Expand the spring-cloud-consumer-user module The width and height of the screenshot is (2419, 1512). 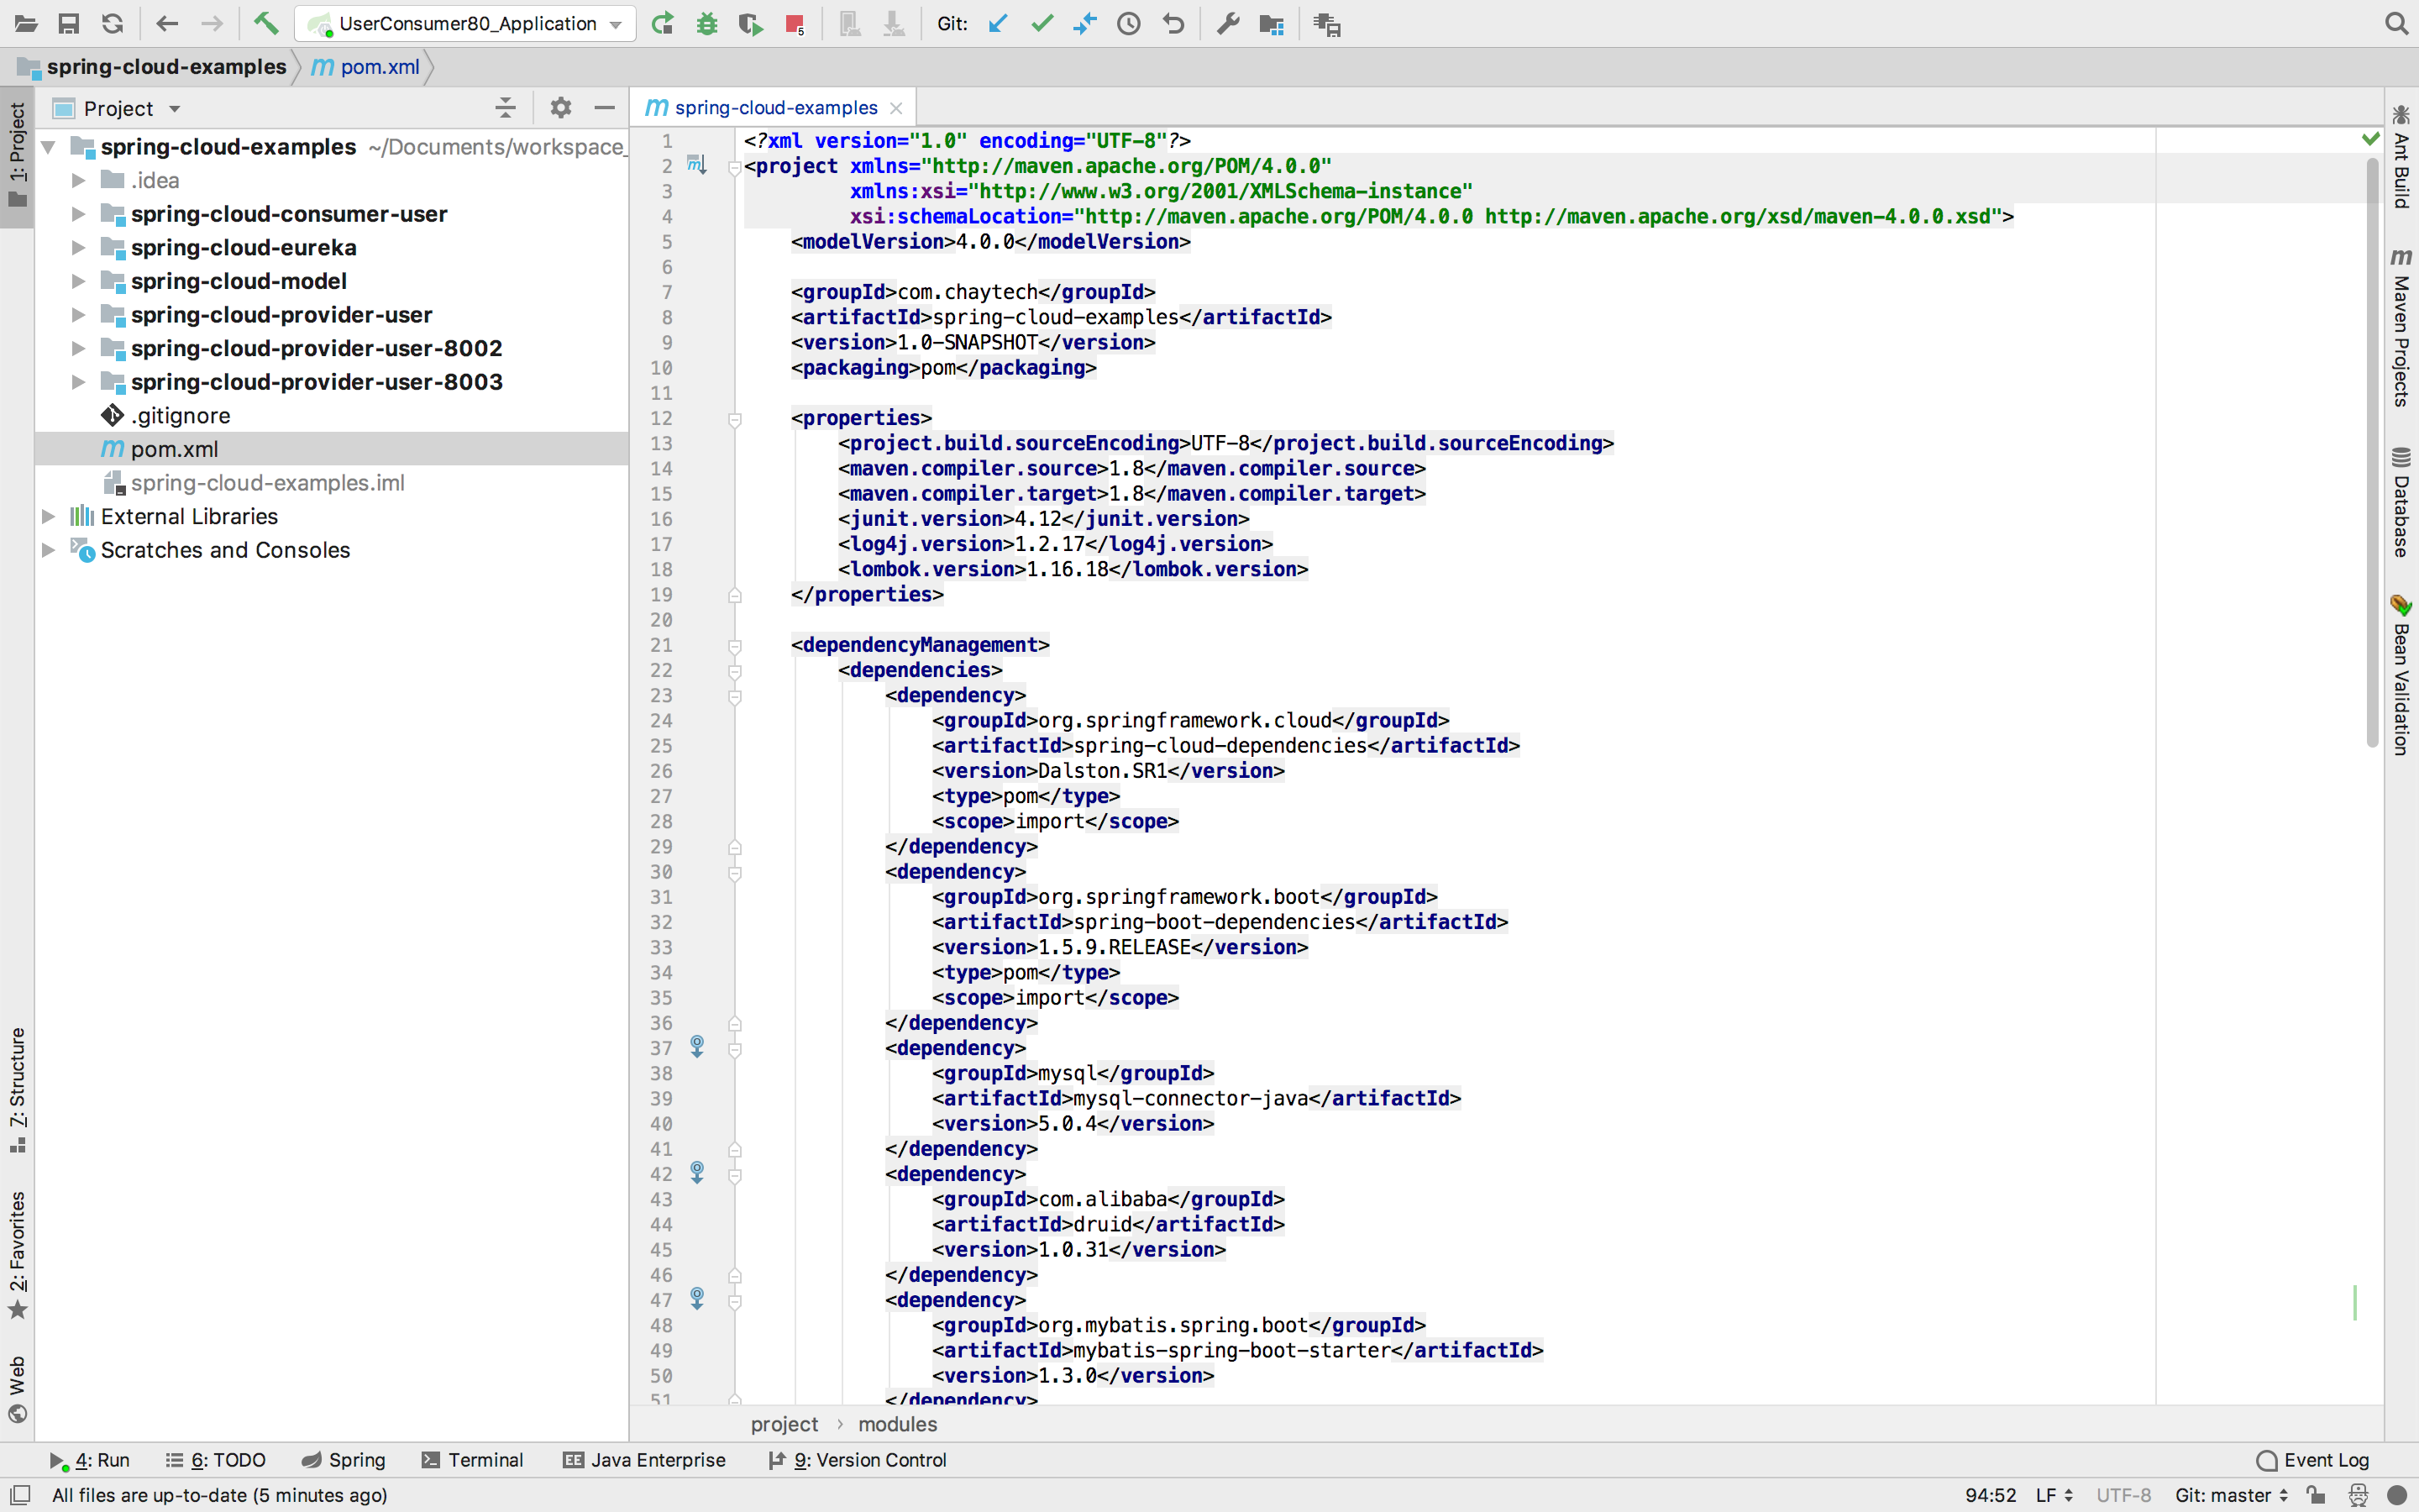tap(76, 214)
